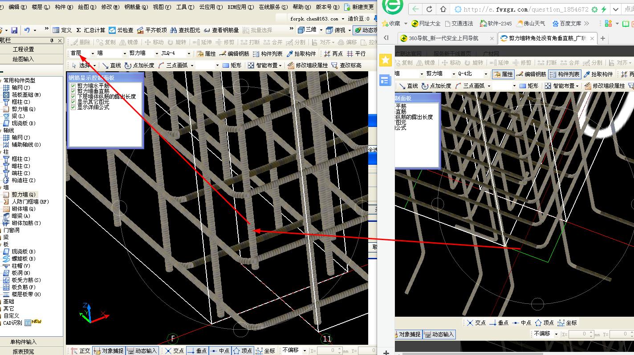The height and width of the screenshot is (355, 634).
Task: Toggle 中点 snap in left app
Action: point(220,351)
